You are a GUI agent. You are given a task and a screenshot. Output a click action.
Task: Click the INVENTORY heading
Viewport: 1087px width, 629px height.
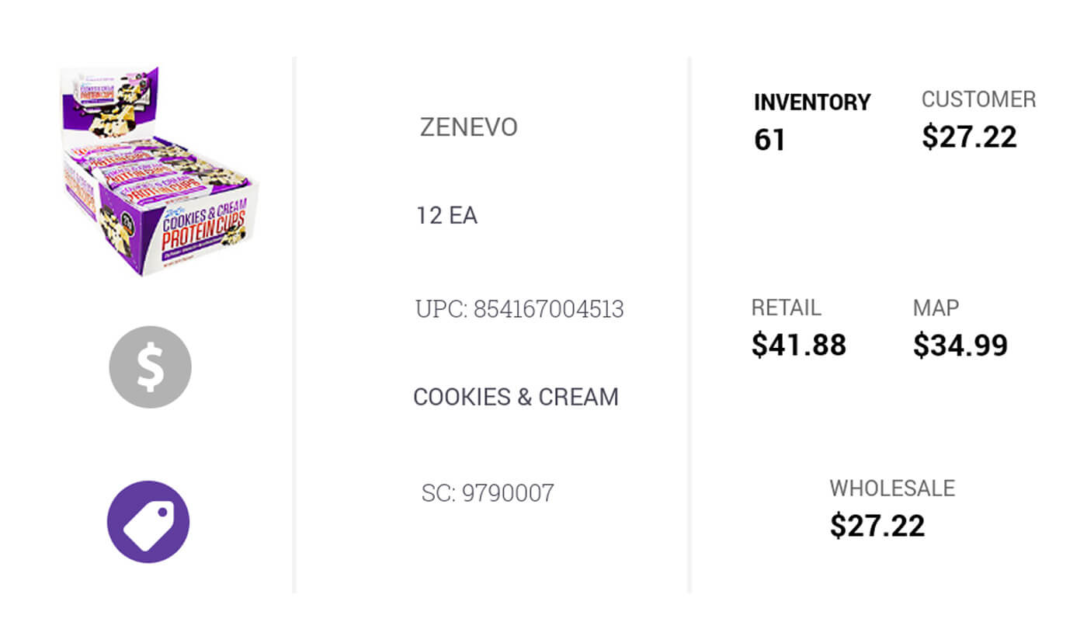812,103
